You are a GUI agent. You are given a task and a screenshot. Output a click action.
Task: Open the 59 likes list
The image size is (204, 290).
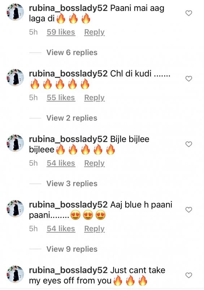click(x=61, y=32)
